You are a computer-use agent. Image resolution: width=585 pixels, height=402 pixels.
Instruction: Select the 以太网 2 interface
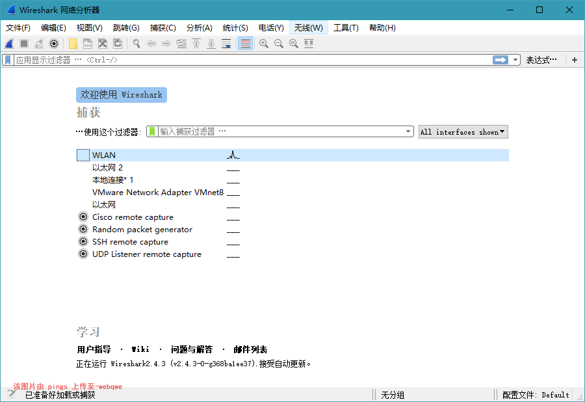pyautogui.click(x=292, y=168)
